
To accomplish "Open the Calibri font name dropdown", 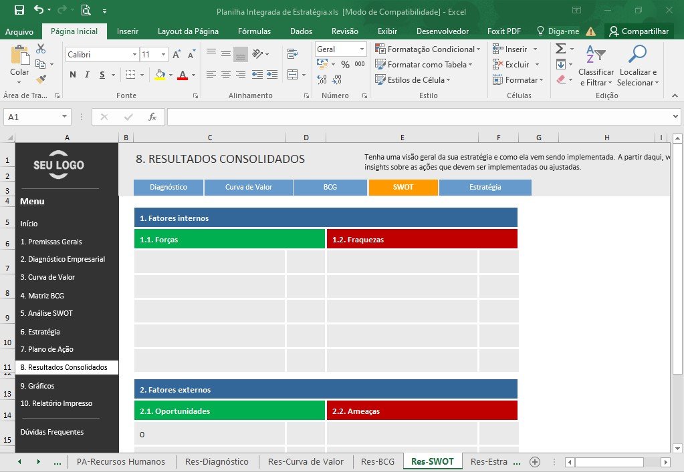I will (x=134, y=55).
